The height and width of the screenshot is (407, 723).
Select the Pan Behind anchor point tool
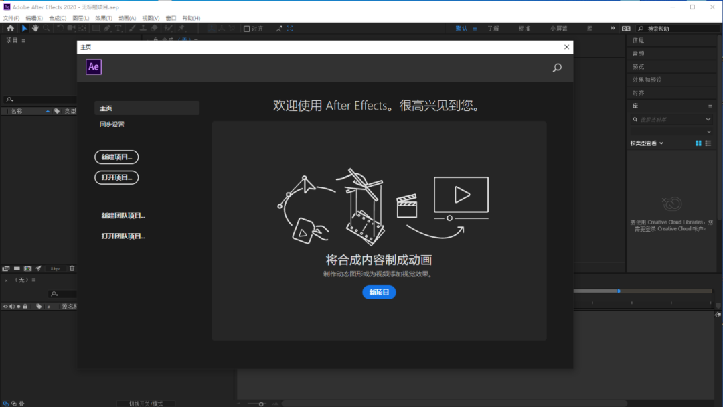[82, 29]
